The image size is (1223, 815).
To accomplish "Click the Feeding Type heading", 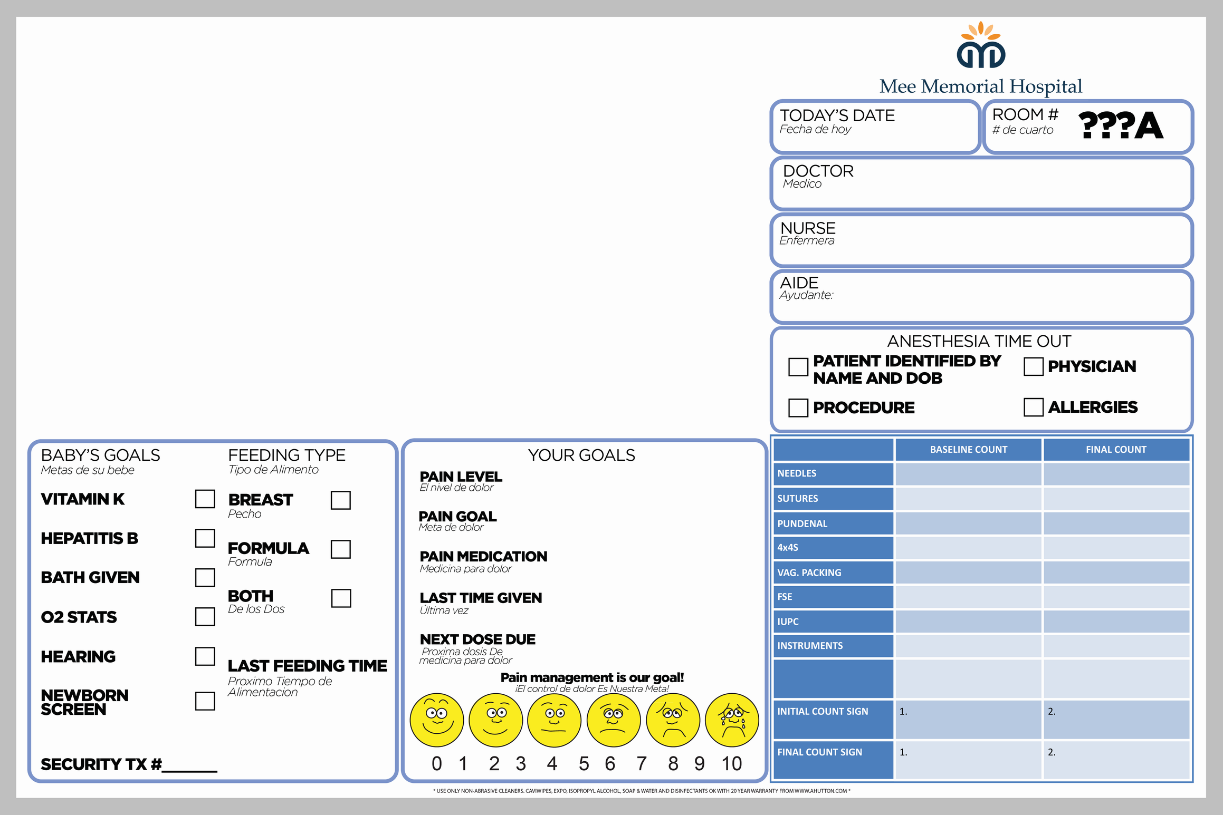I will pos(286,455).
